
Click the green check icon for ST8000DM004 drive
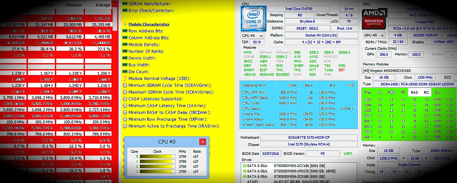click(x=244, y=177)
